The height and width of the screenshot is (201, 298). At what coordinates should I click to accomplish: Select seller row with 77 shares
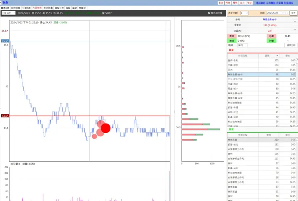point(261,163)
